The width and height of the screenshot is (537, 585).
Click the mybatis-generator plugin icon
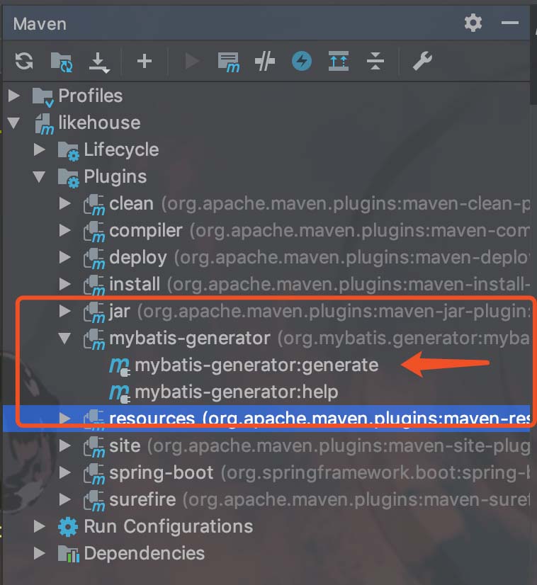pyautogui.click(x=94, y=339)
